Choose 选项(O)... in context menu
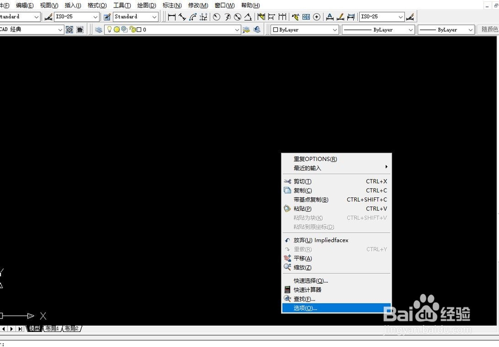The width and height of the screenshot is (499, 347). coord(336,308)
